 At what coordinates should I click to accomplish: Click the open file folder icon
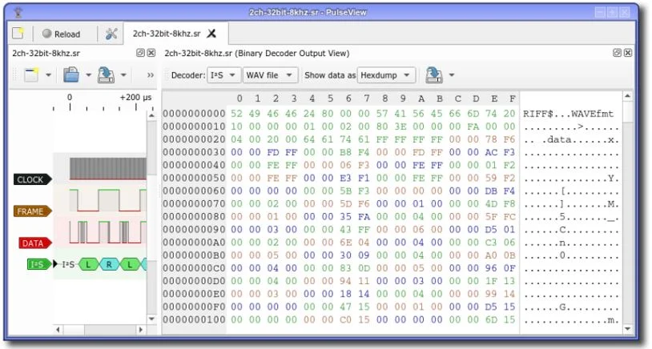click(x=70, y=75)
